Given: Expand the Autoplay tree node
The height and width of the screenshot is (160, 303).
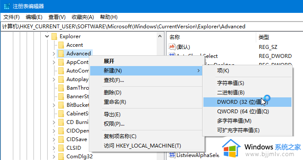Looking at the screenshot, I should click(x=54, y=79).
